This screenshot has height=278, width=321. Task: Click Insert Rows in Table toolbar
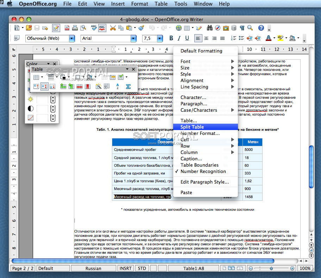click(x=63, y=86)
